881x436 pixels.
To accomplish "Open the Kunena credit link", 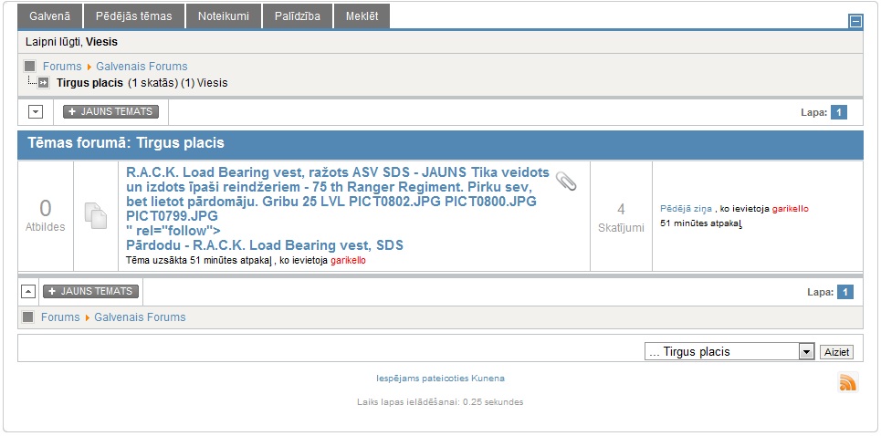I will point(440,379).
